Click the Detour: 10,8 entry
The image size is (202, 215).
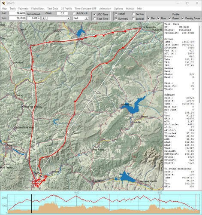click(179, 157)
